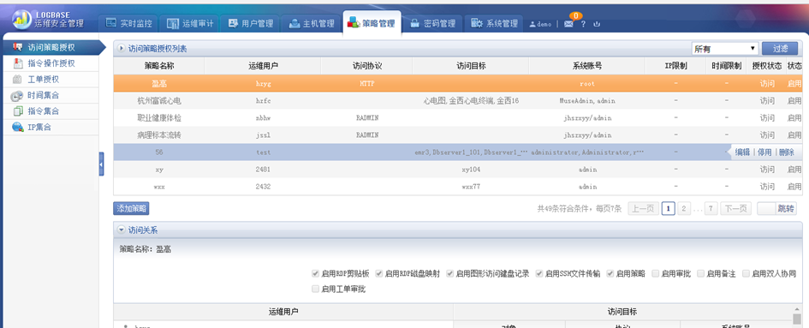This screenshot has width=809, height=328.
Task: Select the 病理标本流转 policy row
Action: click(458, 134)
